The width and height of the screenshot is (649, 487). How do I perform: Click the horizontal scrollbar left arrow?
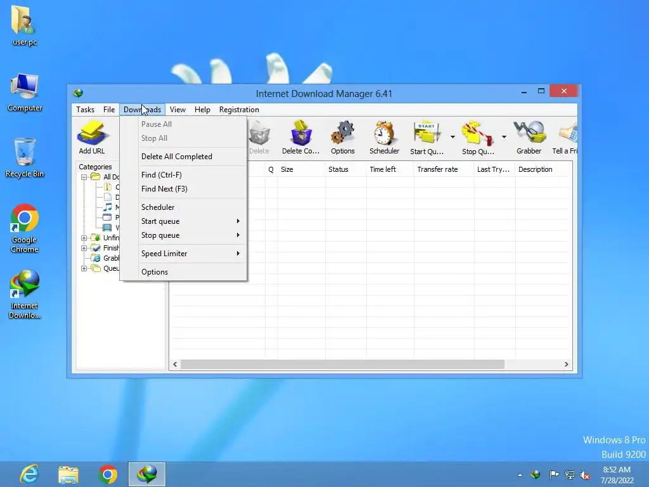coord(175,365)
